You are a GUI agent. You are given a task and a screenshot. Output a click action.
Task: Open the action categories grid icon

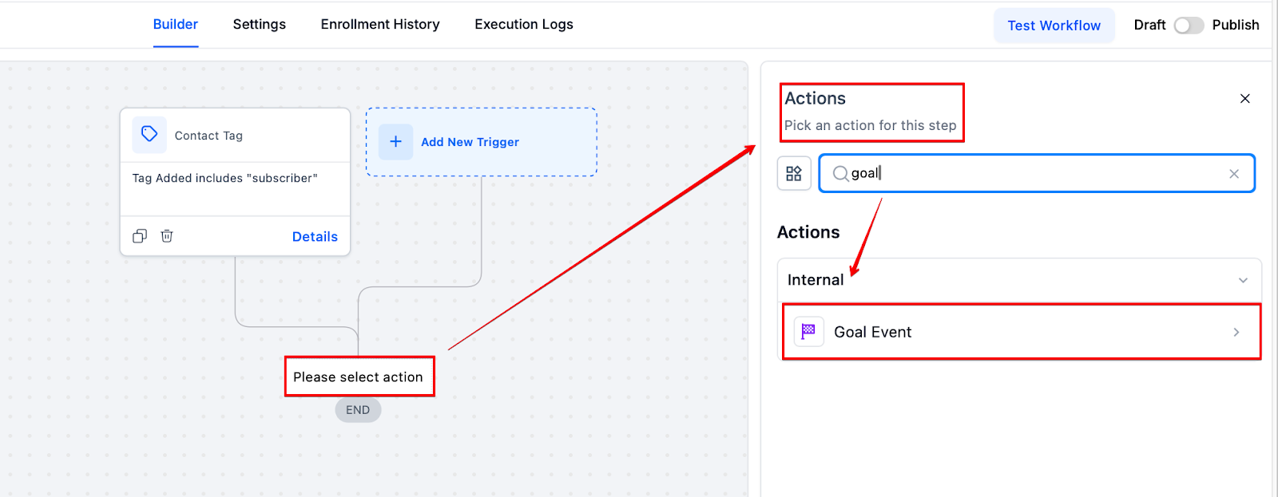tap(794, 173)
